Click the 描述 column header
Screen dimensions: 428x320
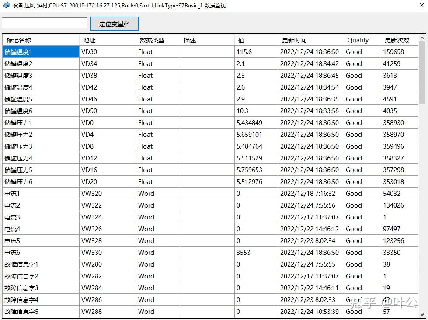point(189,40)
